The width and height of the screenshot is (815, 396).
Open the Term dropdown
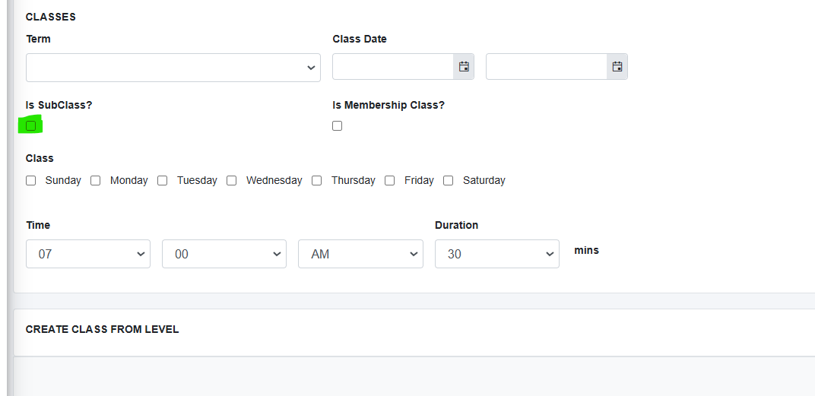pos(173,68)
